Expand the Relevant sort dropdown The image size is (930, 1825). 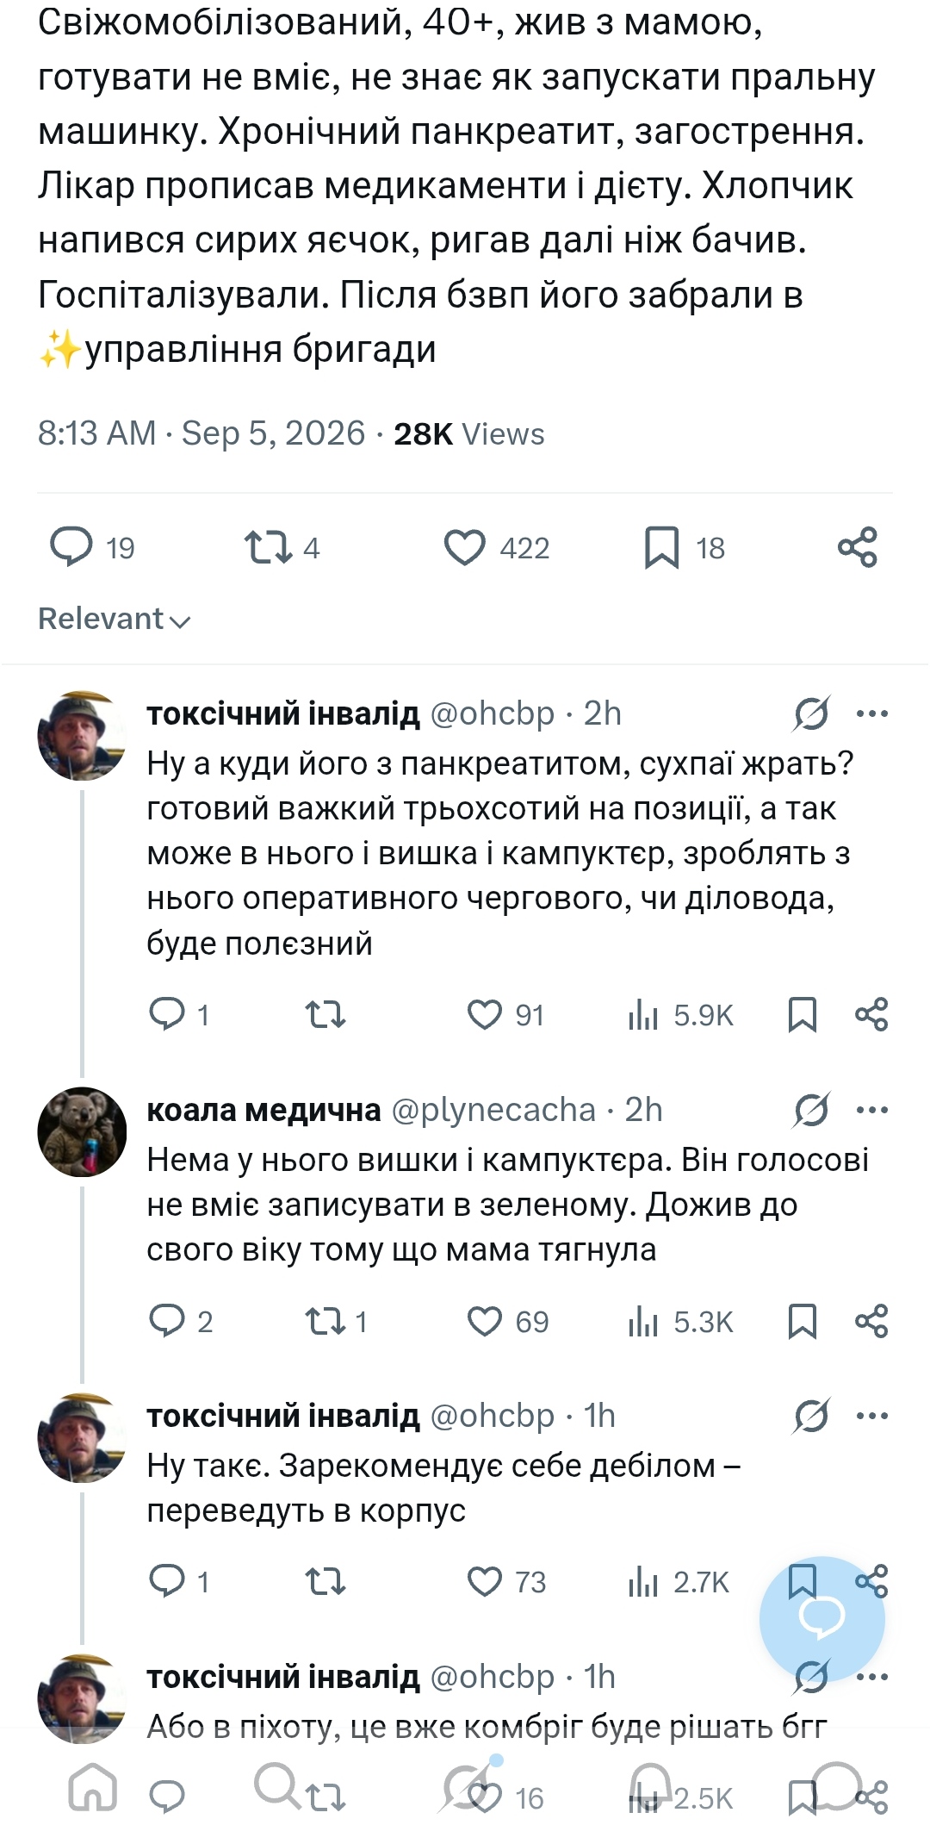point(114,619)
